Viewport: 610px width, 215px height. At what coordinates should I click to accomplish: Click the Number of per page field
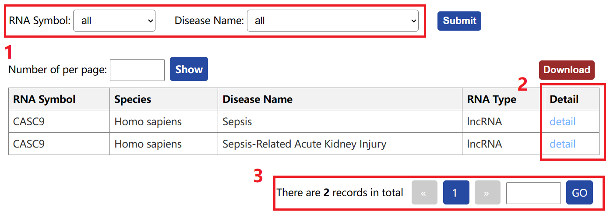click(137, 70)
